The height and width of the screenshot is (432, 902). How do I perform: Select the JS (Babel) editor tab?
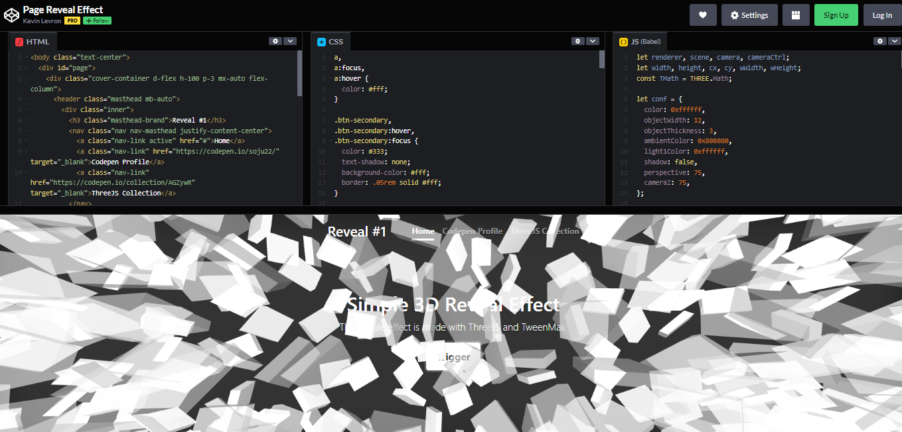640,42
